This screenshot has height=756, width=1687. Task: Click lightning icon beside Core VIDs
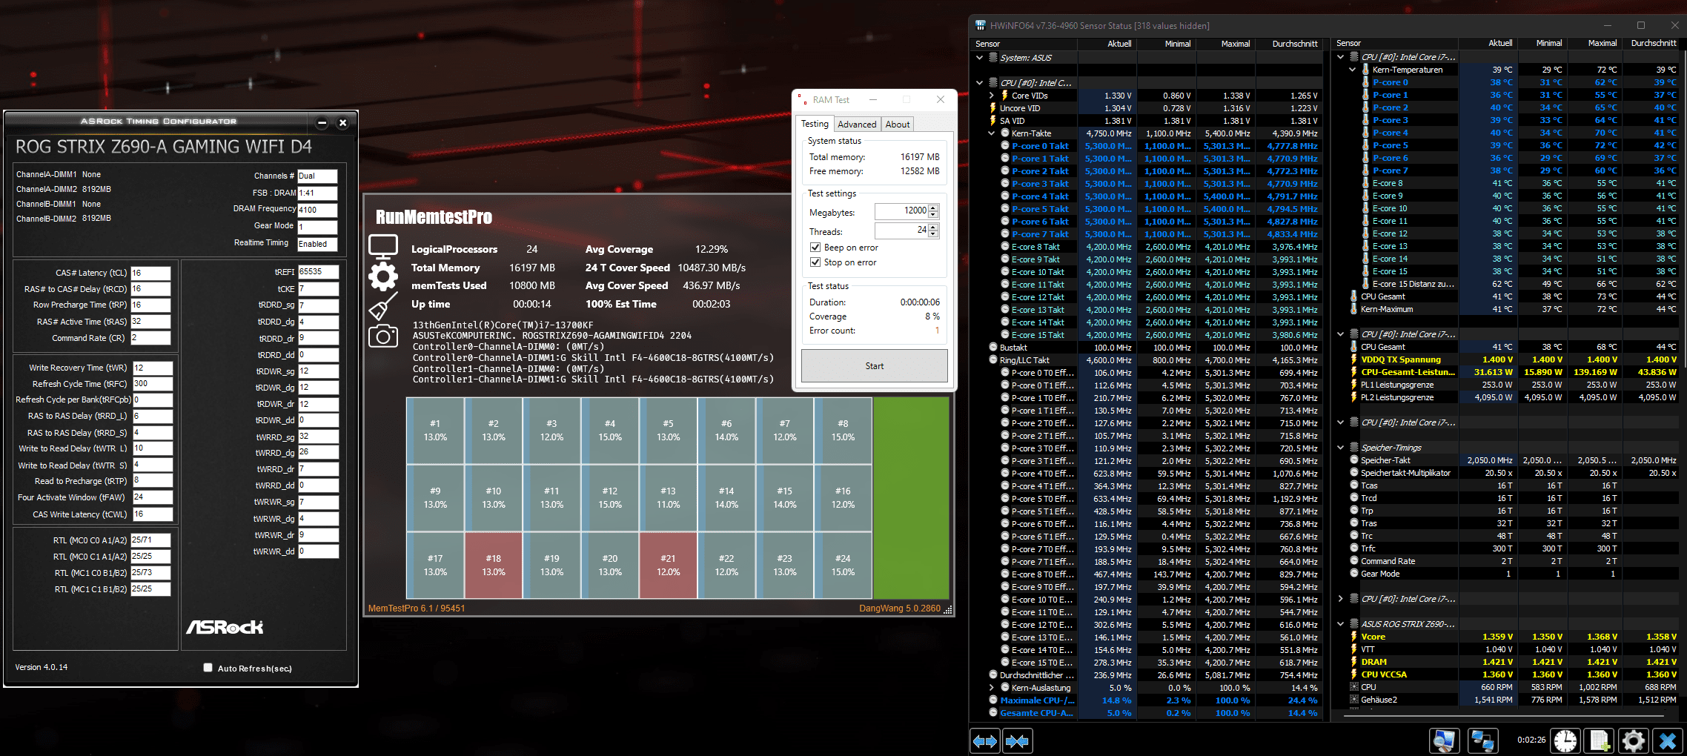point(1005,96)
